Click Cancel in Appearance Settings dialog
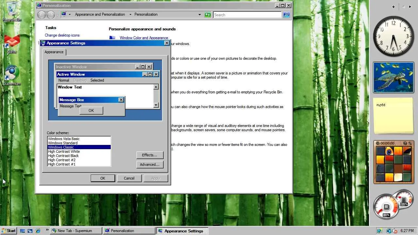 tap(129, 178)
